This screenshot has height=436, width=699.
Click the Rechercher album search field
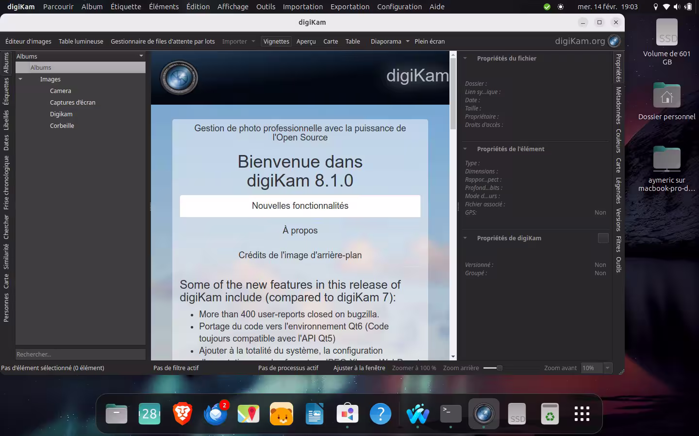click(81, 354)
